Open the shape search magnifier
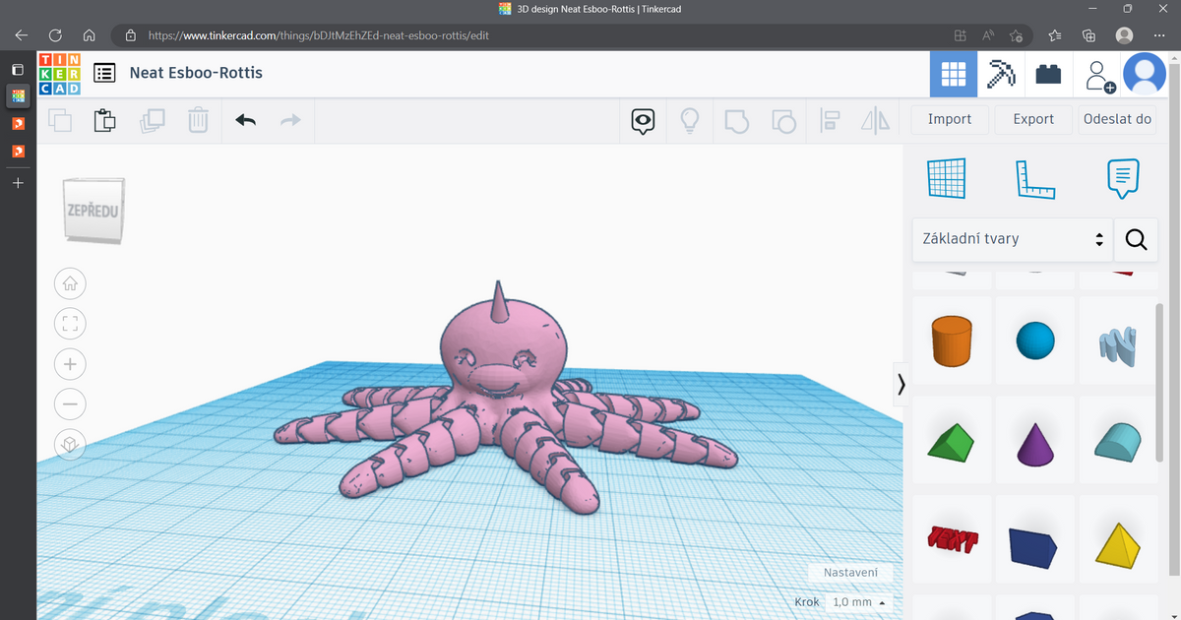This screenshot has height=620, width=1181. [1136, 239]
